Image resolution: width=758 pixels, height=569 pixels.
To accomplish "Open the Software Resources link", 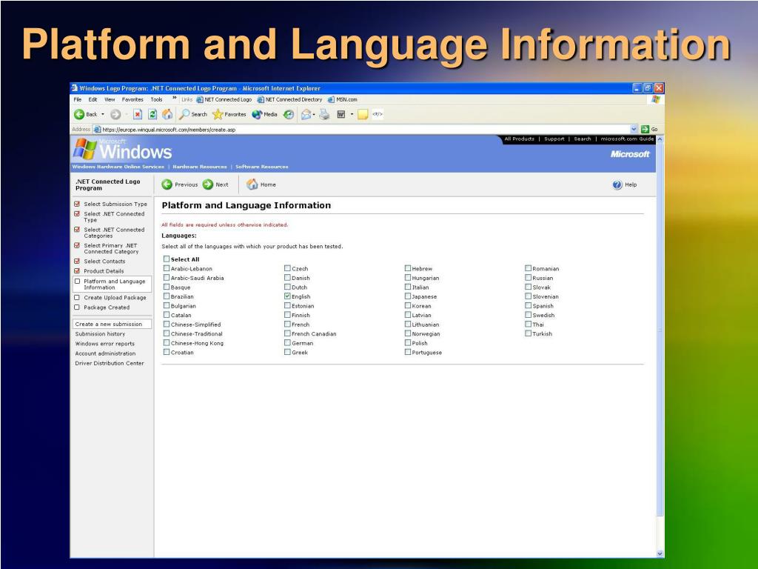I will pyautogui.click(x=261, y=167).
